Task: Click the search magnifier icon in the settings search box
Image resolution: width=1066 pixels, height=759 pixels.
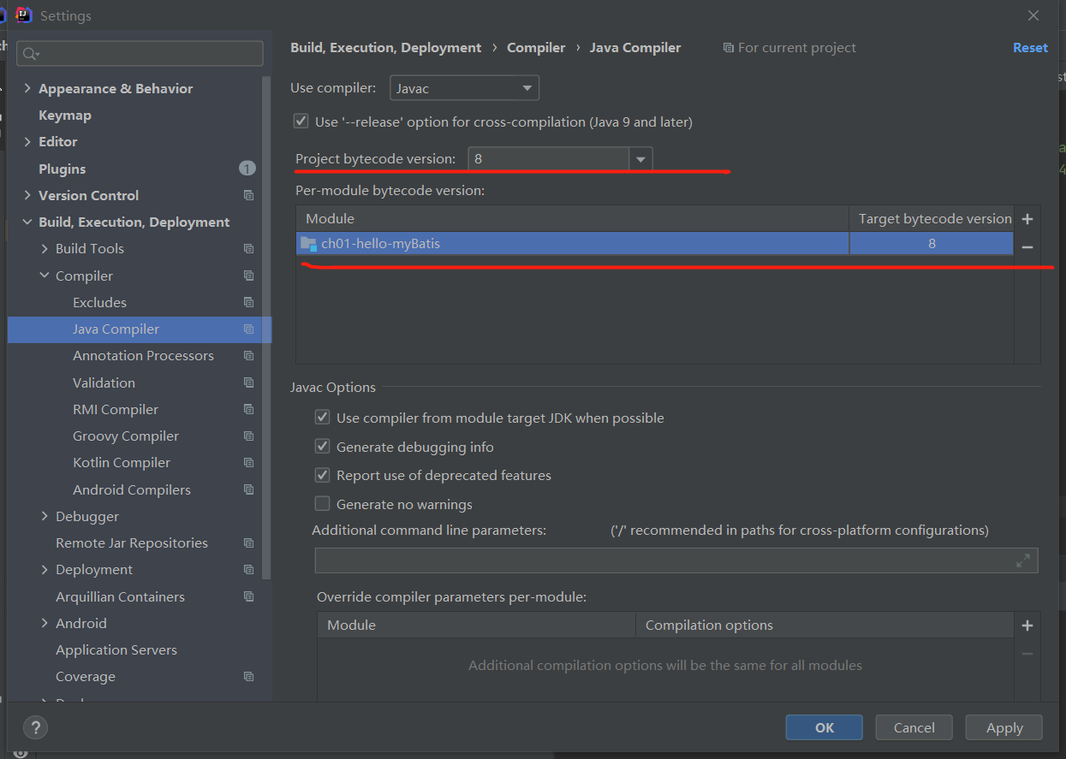Action: [x=30, y=54]
